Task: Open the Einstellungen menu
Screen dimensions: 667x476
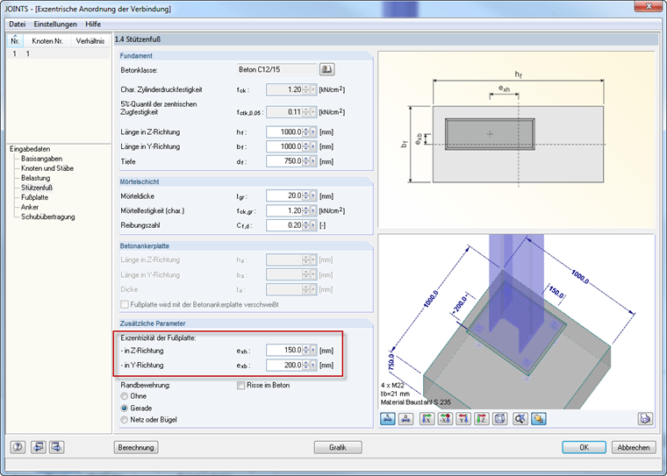Action: click(x=55, y=25)
